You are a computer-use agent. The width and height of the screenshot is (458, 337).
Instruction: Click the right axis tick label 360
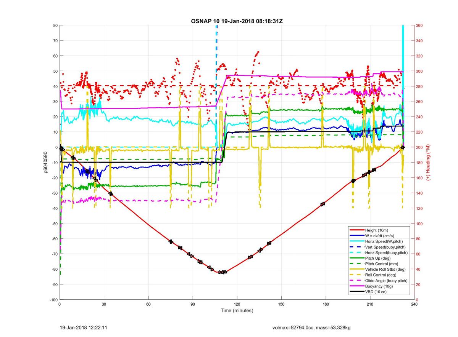[419, 26]
